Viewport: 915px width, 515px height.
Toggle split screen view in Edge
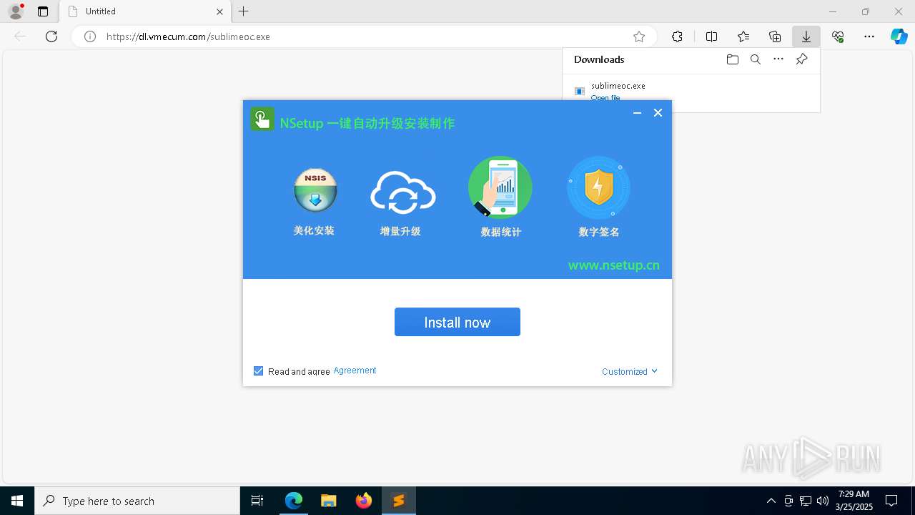tap(712, 36)
